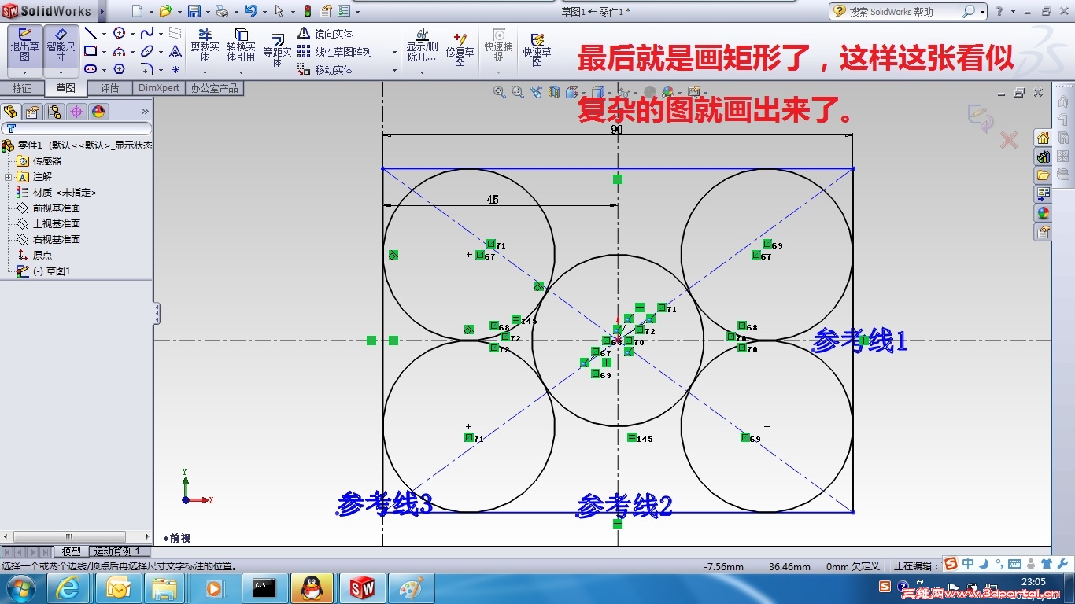This screenshot has width=1075, height=604.
Task: Switch to the 评估 tab
Action: [109, 88]
